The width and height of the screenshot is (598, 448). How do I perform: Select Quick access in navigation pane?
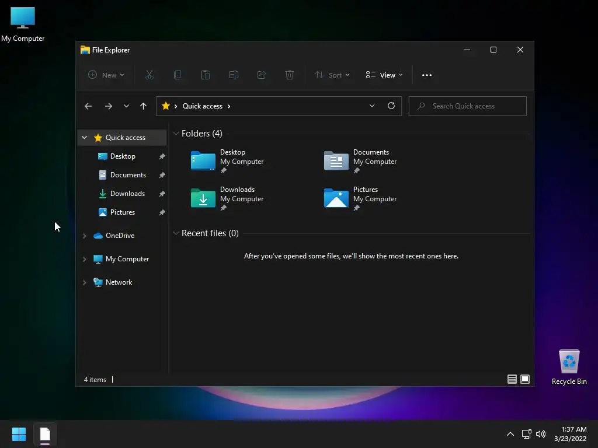(x=122, y=138)
